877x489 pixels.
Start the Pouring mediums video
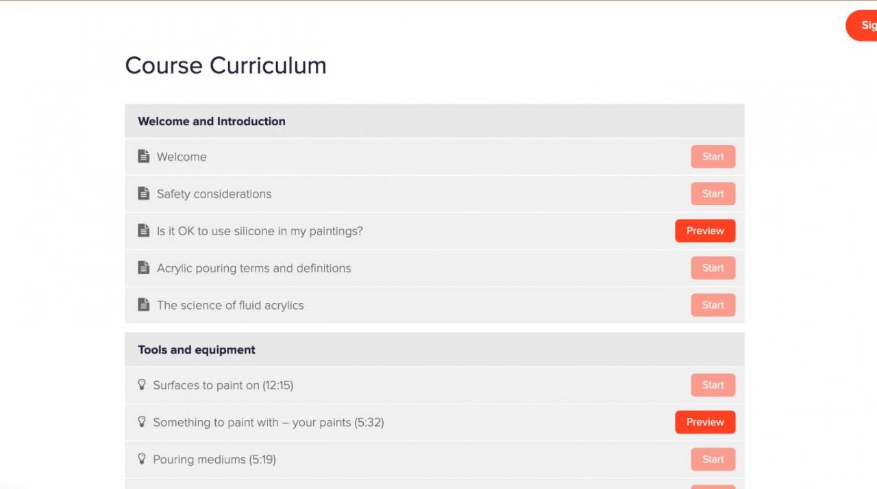[713, 459]
